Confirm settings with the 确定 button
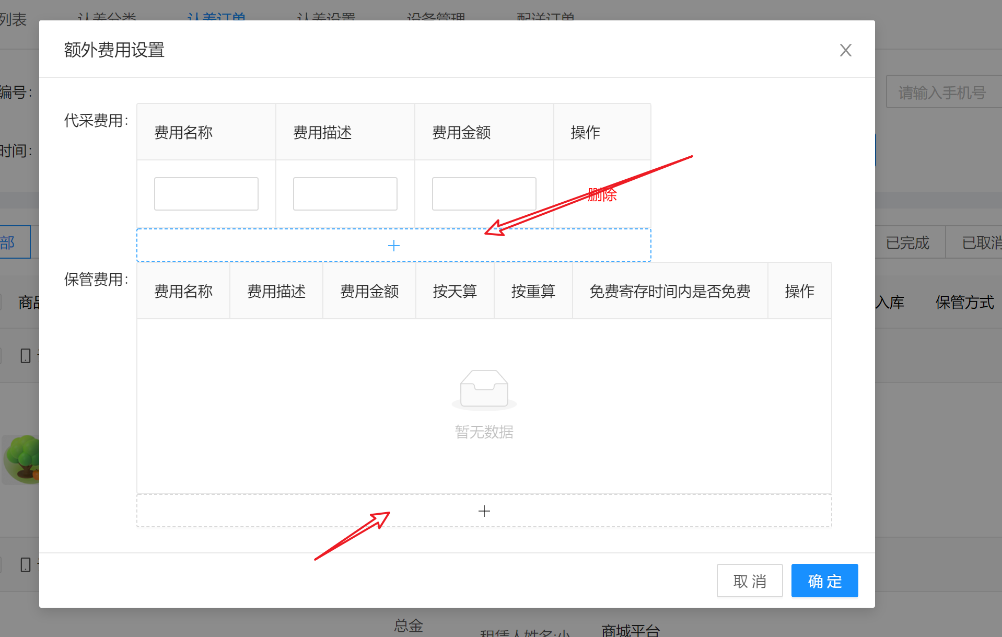The width and height of the screenshot is (1002, 637). [824, 581]
